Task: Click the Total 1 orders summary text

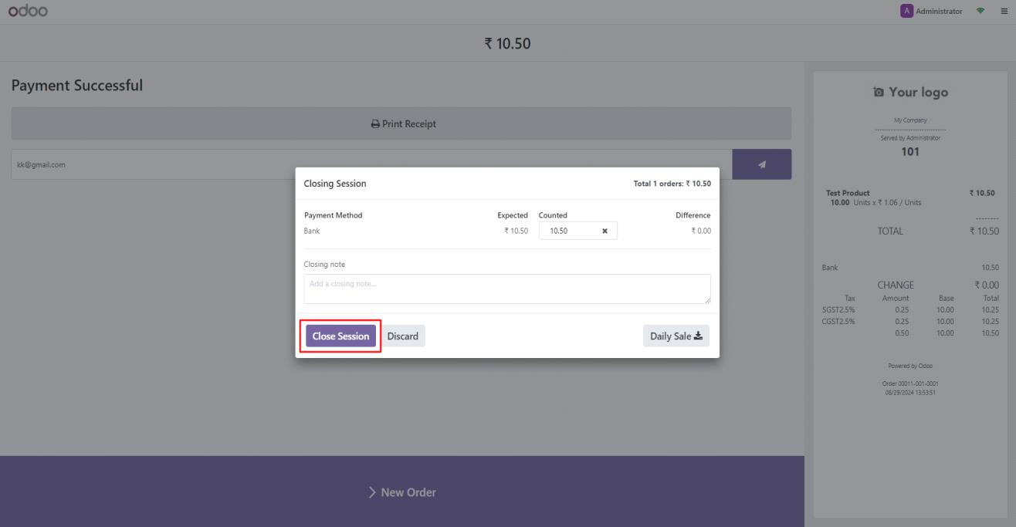Action: (672, 184)
